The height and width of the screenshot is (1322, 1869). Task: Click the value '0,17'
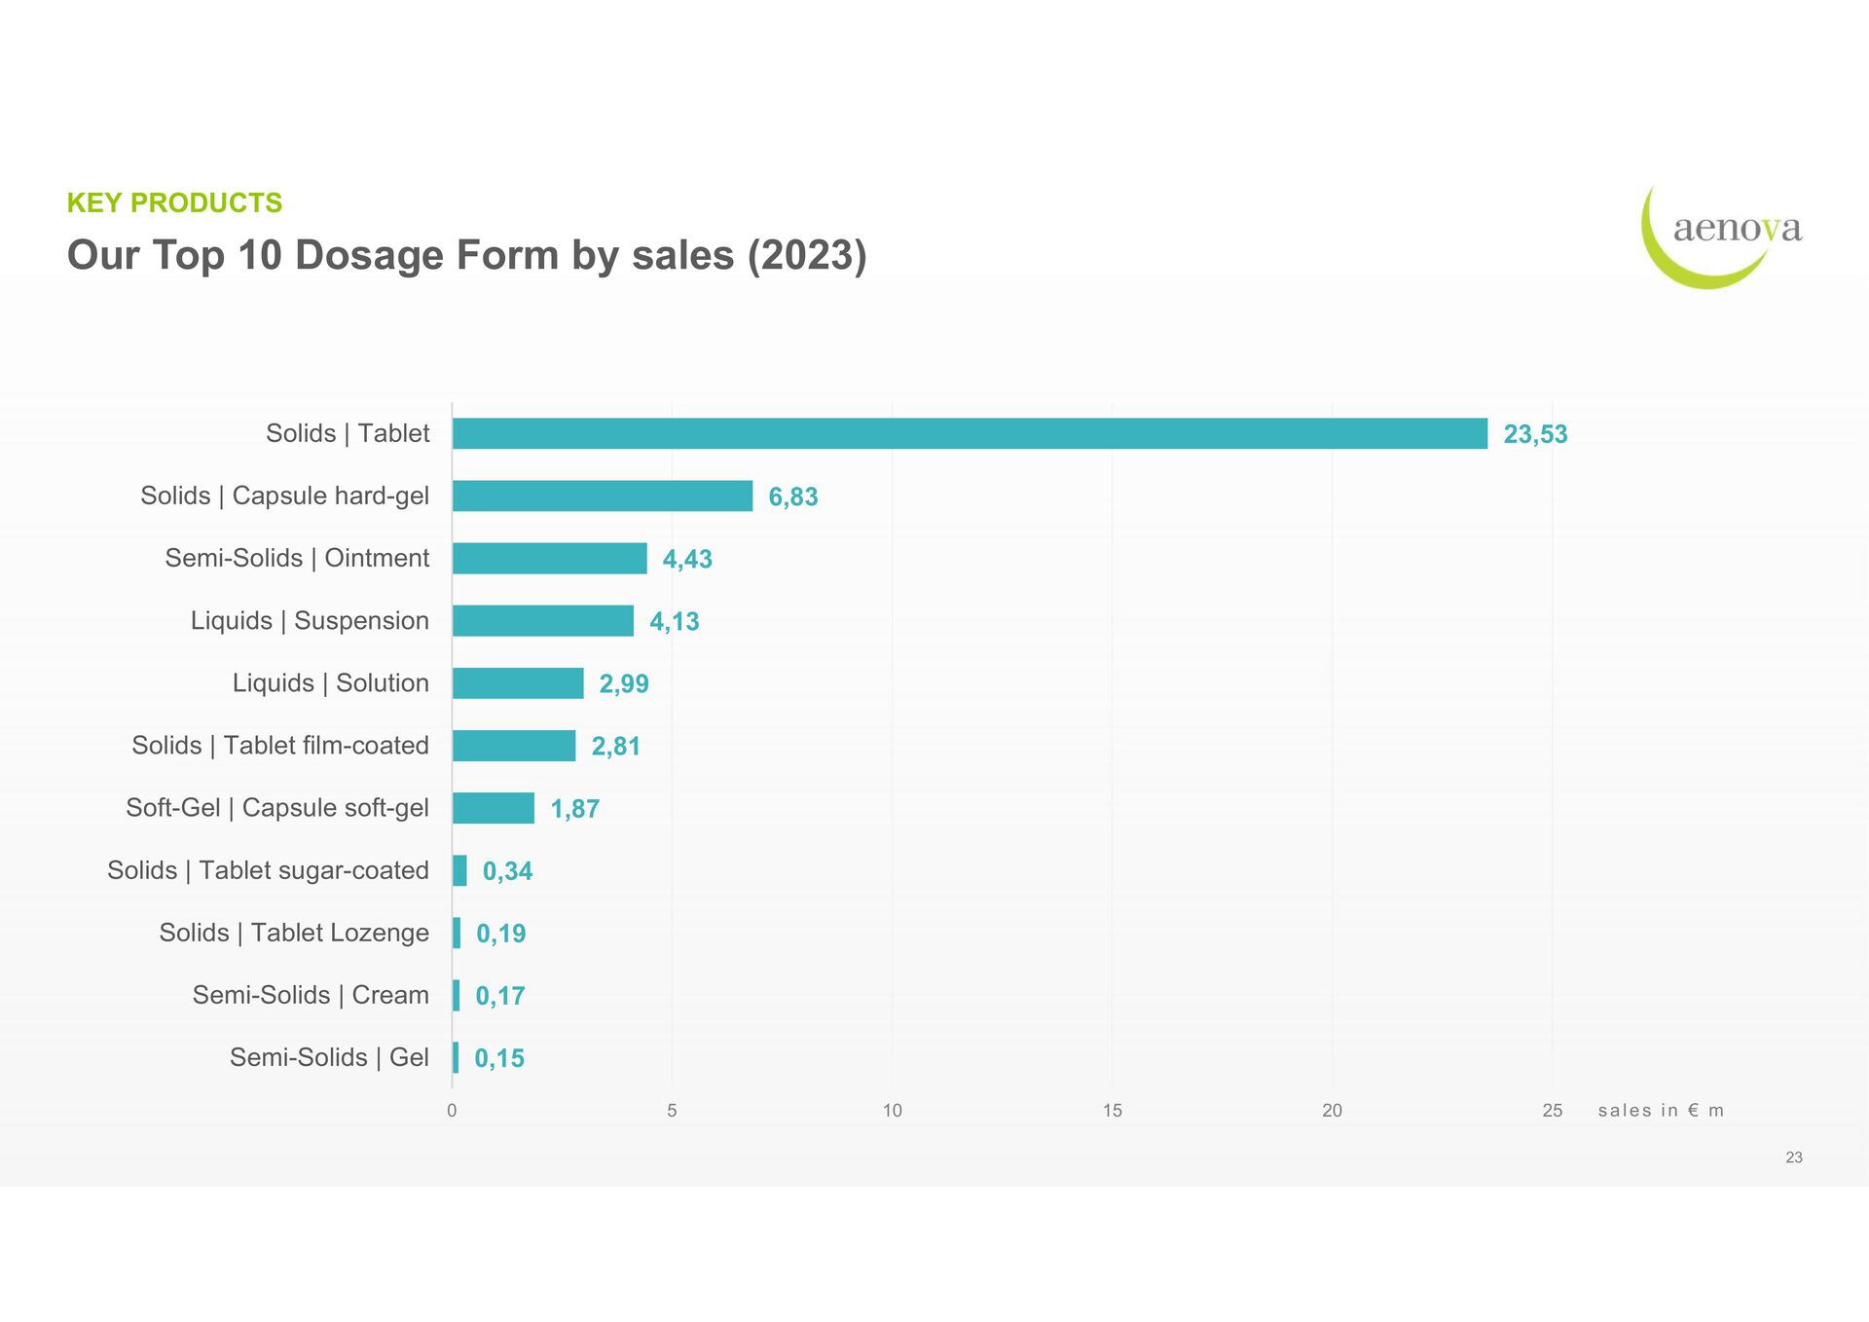[x=500, y=996]
